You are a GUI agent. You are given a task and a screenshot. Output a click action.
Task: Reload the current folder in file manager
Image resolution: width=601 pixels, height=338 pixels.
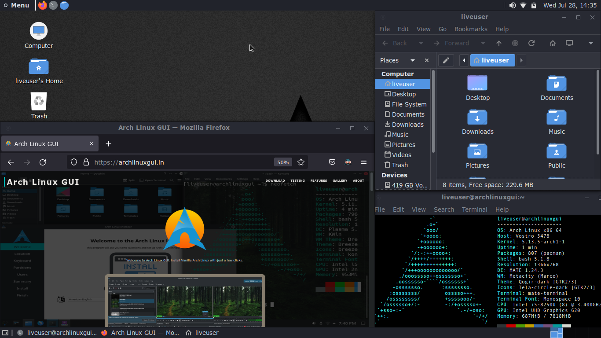[531, 43]
